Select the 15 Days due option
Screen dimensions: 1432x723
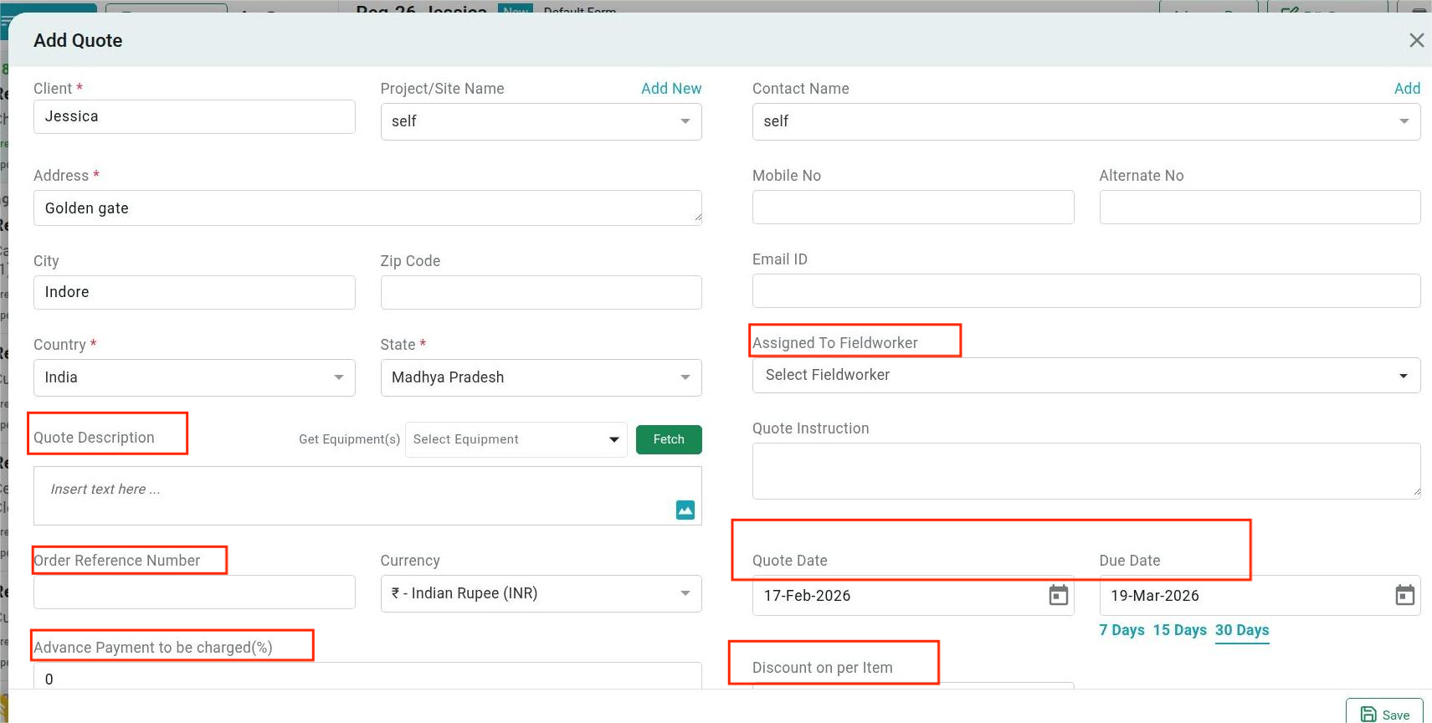coord(1179,630)
